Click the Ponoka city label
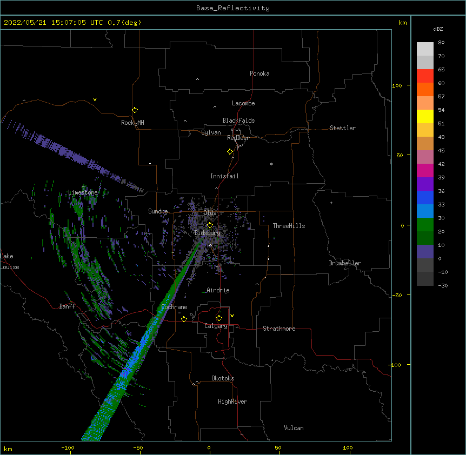Viewport: 466px width, 455px height. (259, 73)
